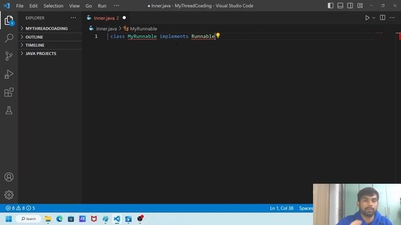Viewport: 401px width, 225px height.
Task: Run Java file with play button
Action: [x=367, y=18]
